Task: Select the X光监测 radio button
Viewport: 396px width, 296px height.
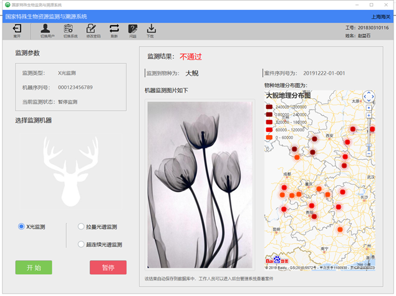Action: (x=22, y=227)
